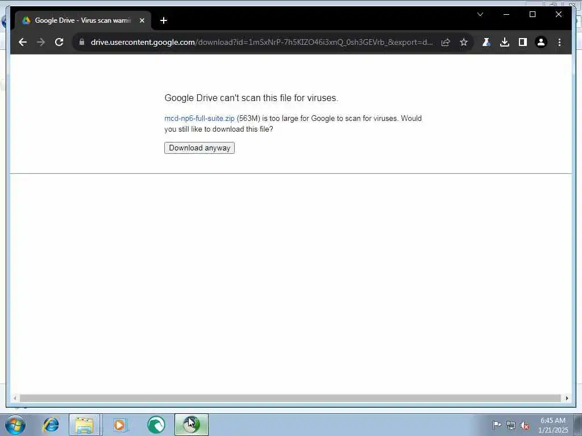Bookmark this tab with the star
582x436 pixels.
pyautogui.click(x=464, y=42)
